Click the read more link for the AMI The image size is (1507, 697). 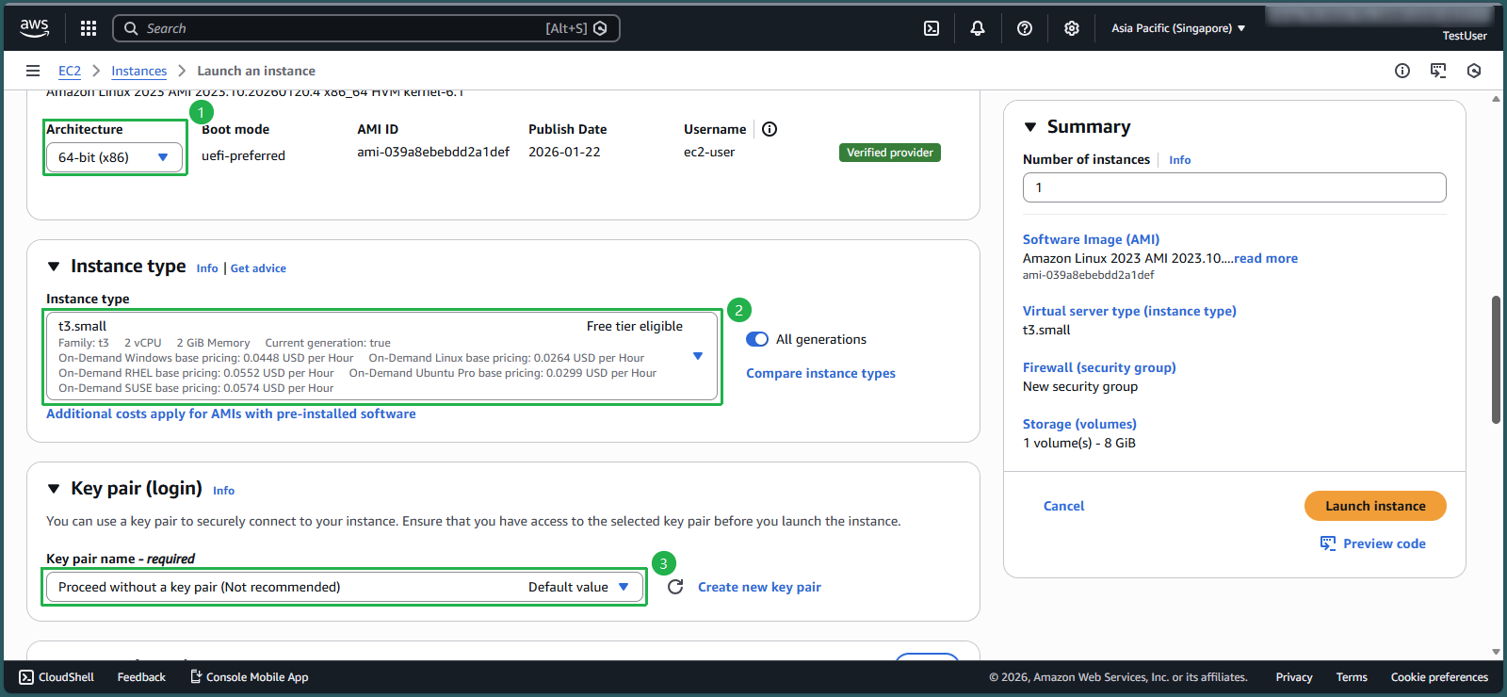point(1266,258)
